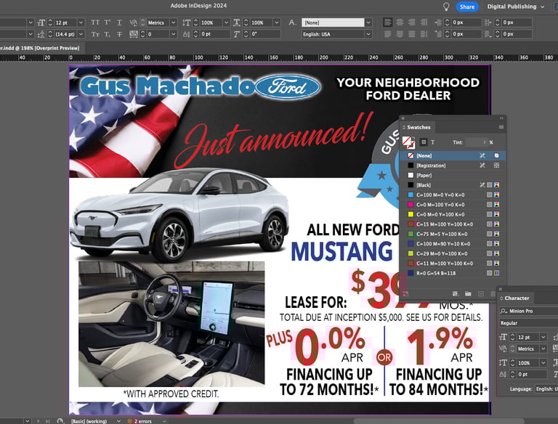Select yellow swatch C=0 M=0 Y=100 K=0
The height and width of the screenshot is (424, 558).
[x=453, y=214]
